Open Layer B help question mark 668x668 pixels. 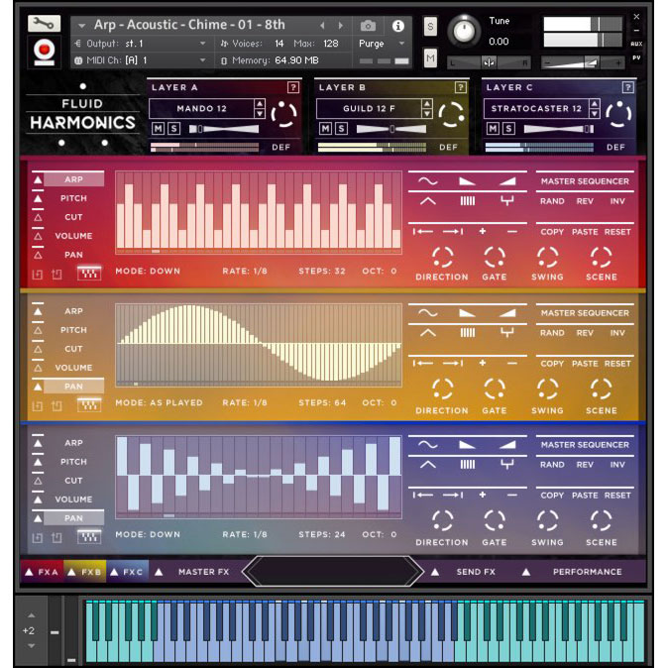[460, 88]
